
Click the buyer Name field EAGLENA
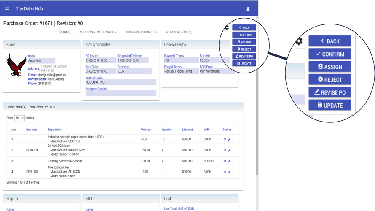point(42,61)
